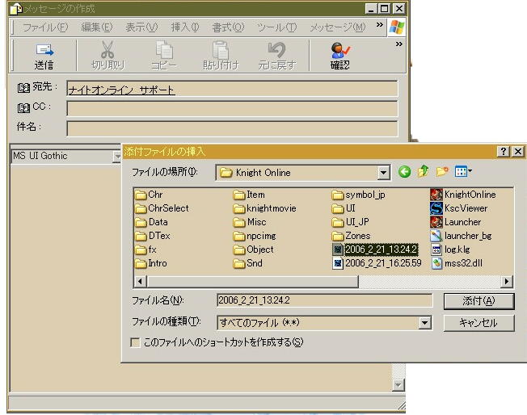527x415 pixels.
Task: Open the Zones folder
Action: point(351,236)
